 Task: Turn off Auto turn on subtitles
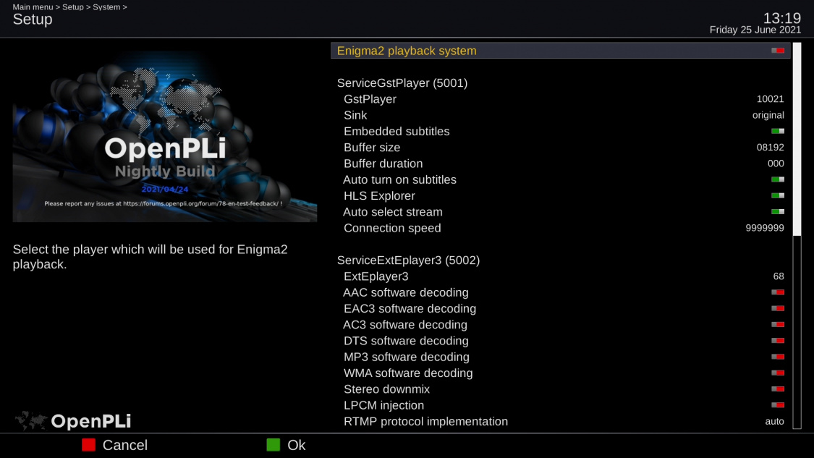(x=777, y=179)
